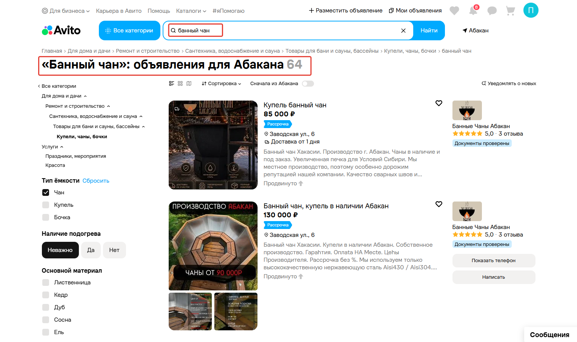Click the 'Найти' search button
Screen dimensions: 577x342
[x=429, y=31]
